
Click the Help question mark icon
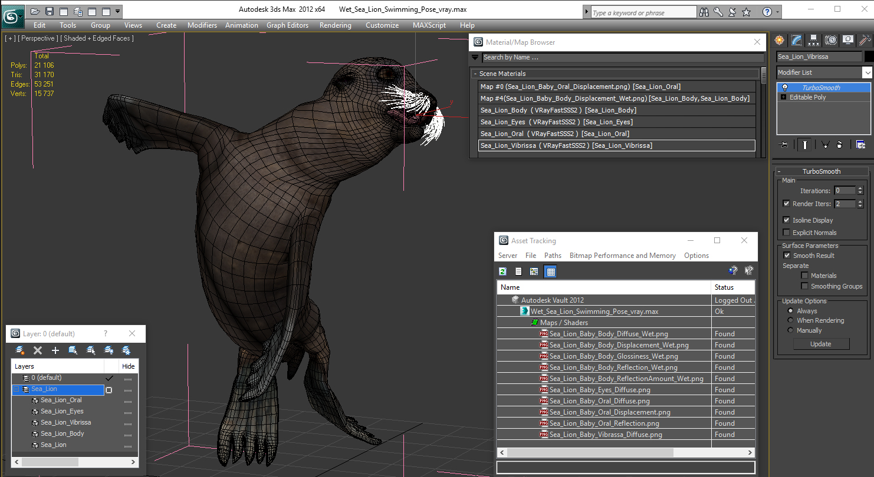tap(767, 12)
